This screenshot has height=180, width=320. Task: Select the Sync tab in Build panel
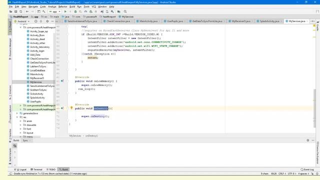25,140
